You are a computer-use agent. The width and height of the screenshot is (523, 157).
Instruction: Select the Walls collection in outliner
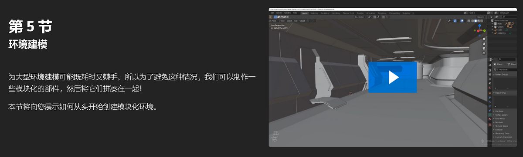(499, 24)
